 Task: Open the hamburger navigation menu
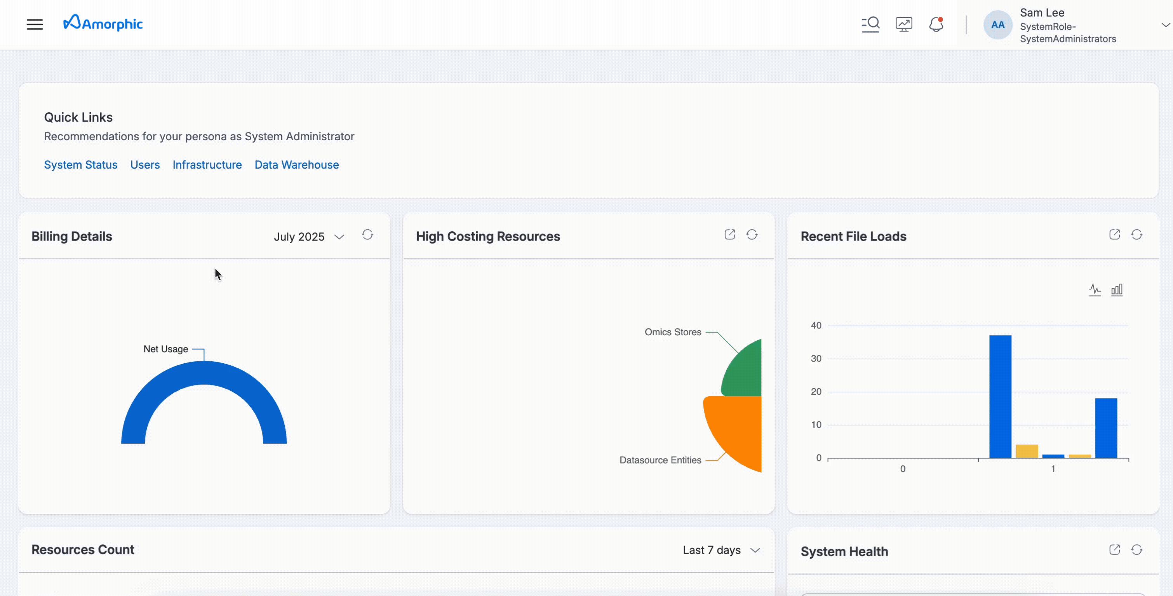(x=34, y=24)
